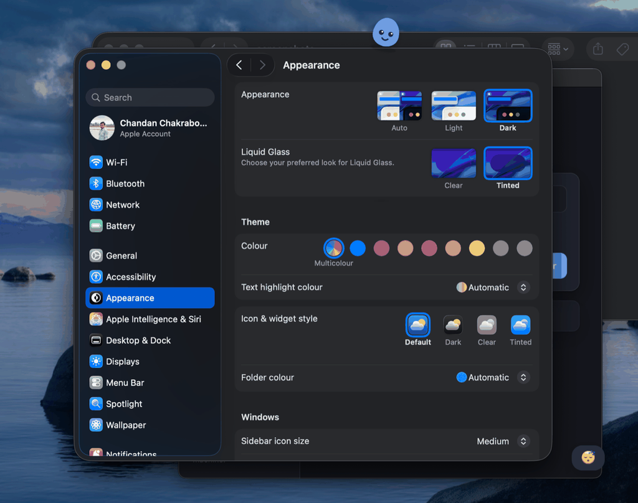Click the back navigation arrow
This screenshot has width=638, height=503.
click(239, 65)
